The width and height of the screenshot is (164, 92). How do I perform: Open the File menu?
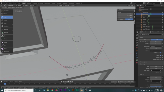click(4, 3)
